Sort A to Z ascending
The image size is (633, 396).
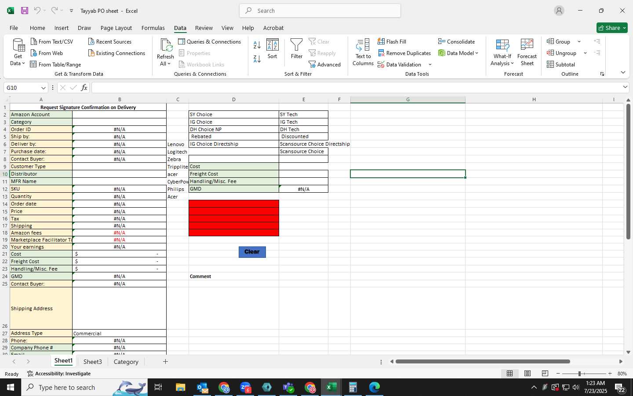pyautogui.click(x=257, y=45)
